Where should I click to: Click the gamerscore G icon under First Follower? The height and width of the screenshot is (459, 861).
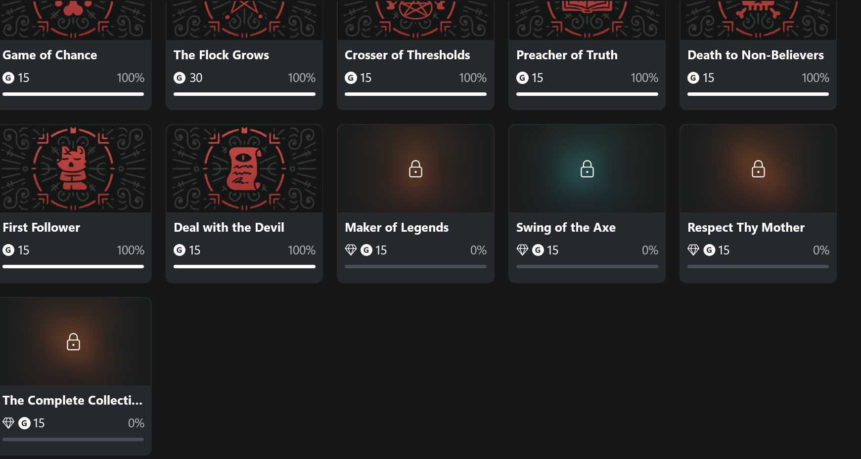point(8,250)
